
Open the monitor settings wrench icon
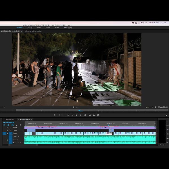[x=155, y=107]
